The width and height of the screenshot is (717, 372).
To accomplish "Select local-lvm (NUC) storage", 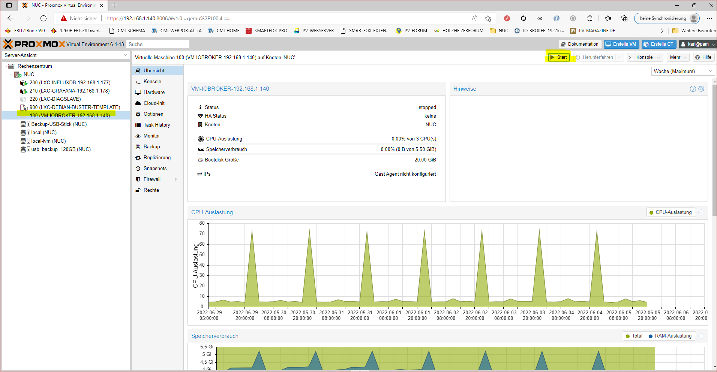I will pyautogui.click(x=48, y=141).
